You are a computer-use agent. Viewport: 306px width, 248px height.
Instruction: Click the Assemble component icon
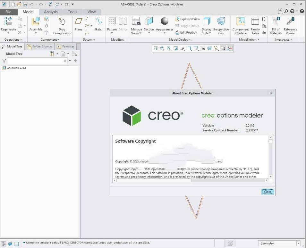pyautogui.click(x=36, y=21)
